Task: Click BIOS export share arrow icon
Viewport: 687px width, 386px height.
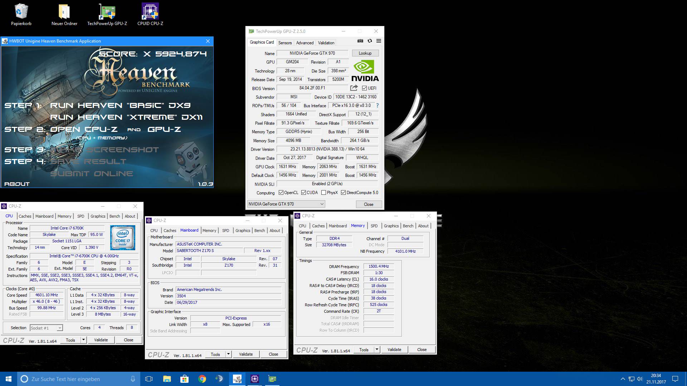Action: [x=354, y=88]
